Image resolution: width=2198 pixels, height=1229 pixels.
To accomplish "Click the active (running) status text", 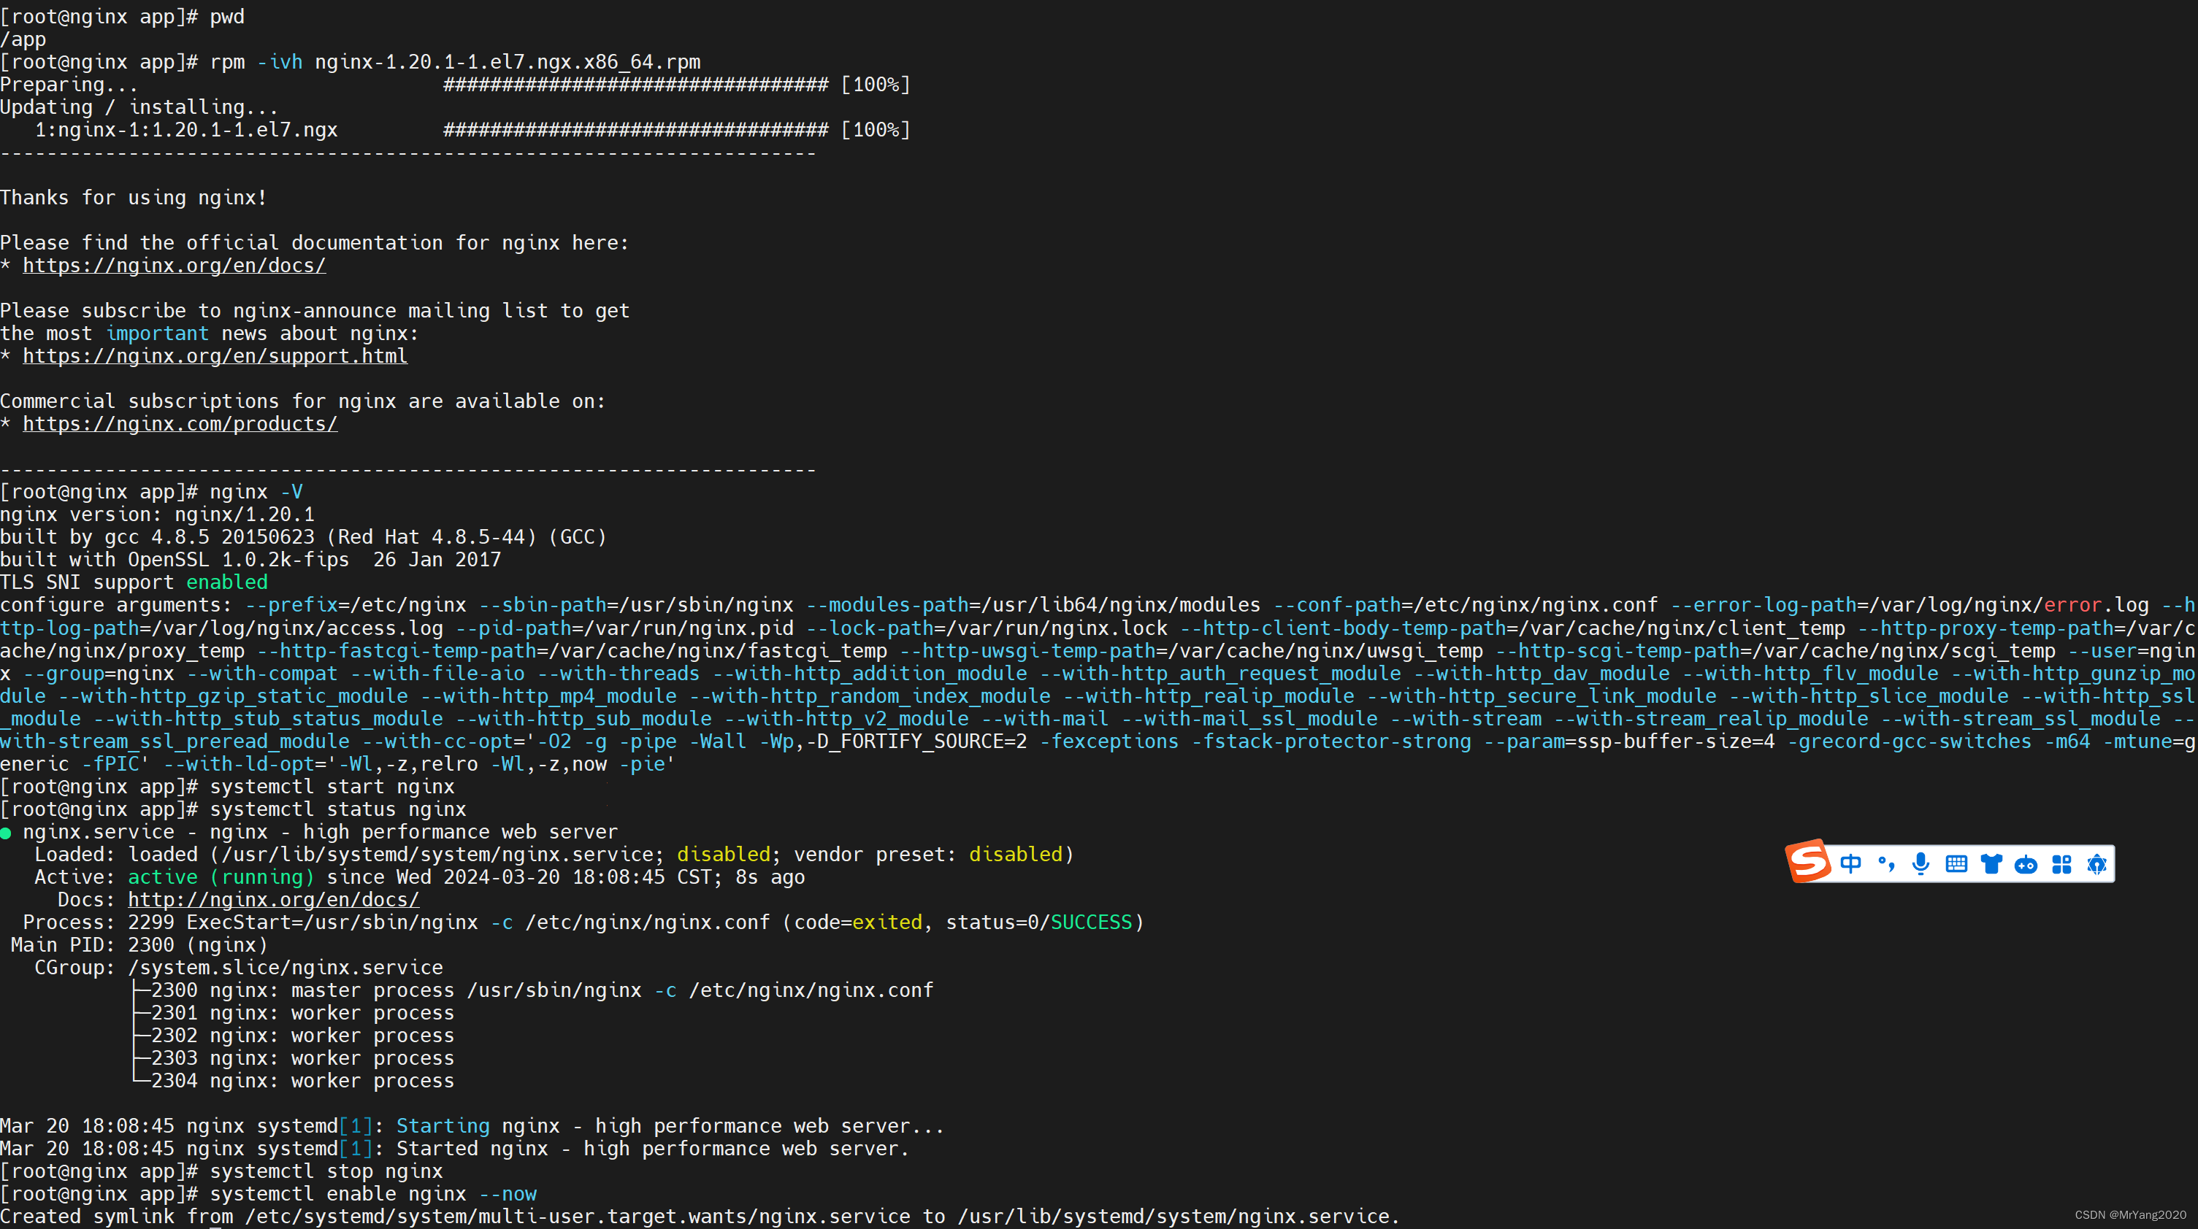I will point(220,877).
